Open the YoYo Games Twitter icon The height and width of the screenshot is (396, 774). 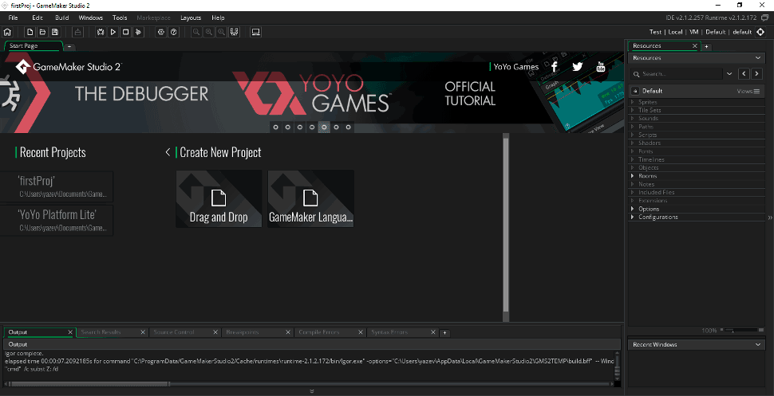pos(578,67)
